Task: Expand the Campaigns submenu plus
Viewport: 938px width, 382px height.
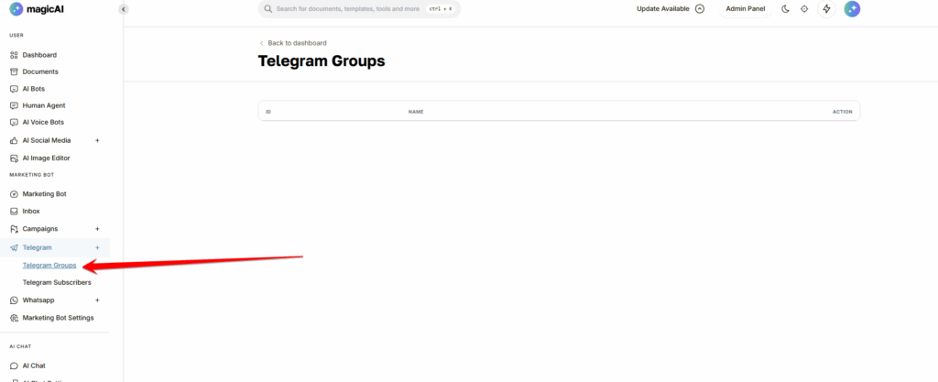Action: click(x=97, y=229)
